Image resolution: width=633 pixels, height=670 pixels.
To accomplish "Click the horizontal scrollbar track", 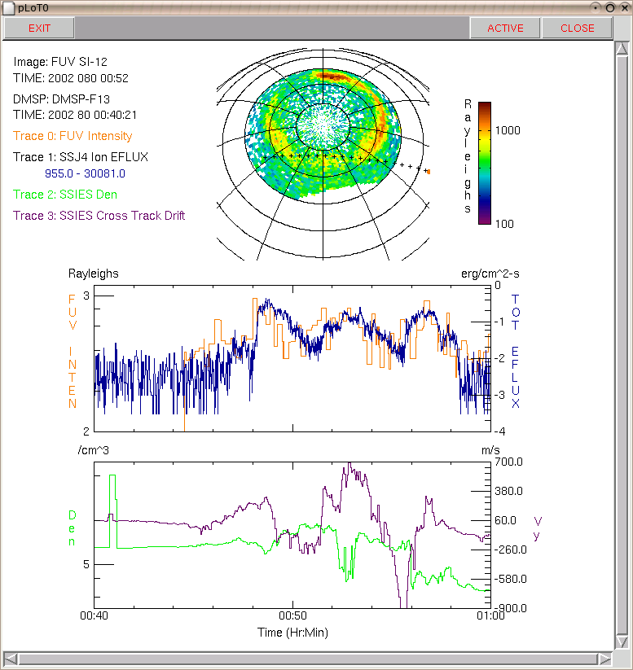I will click(x=307, y=659).
